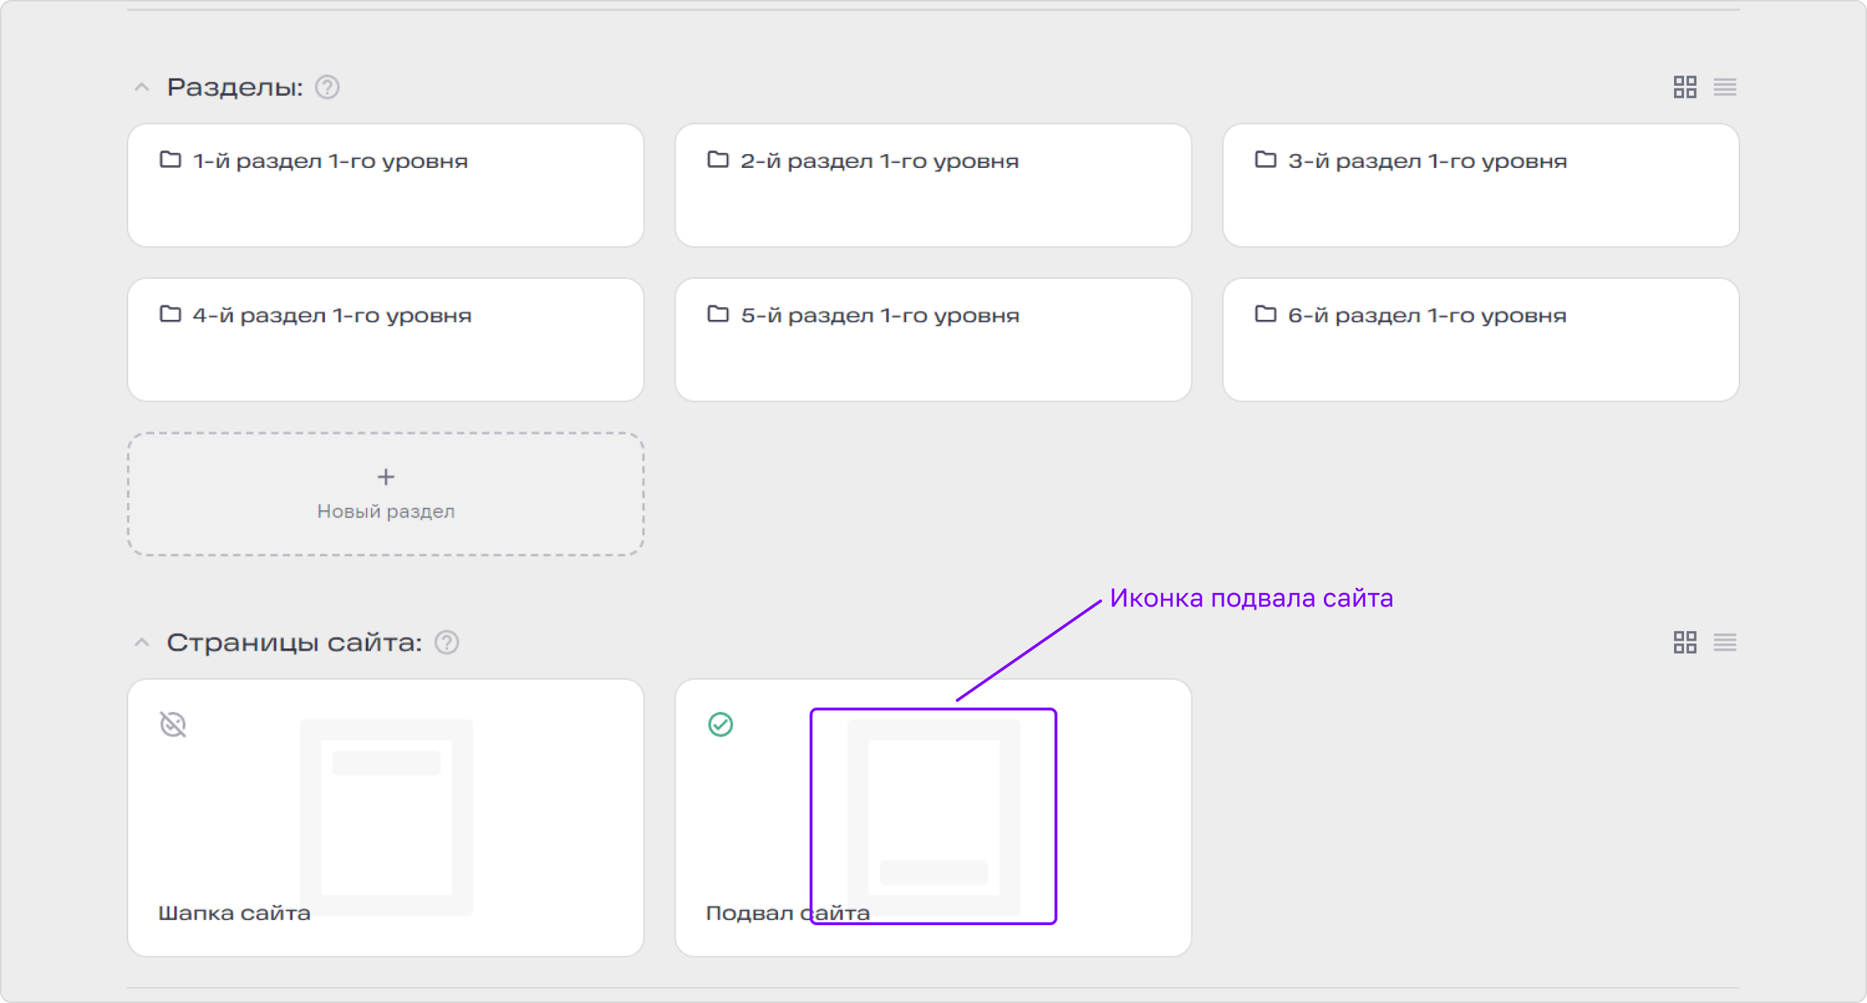The height and width of the screenshot is (1003, 1867).
Task: Switch Разделы to list view
Action: [1724, 87]
